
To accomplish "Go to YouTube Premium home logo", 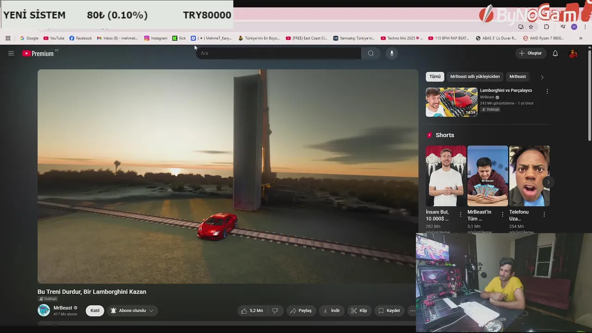I will (x=38, y=53).
